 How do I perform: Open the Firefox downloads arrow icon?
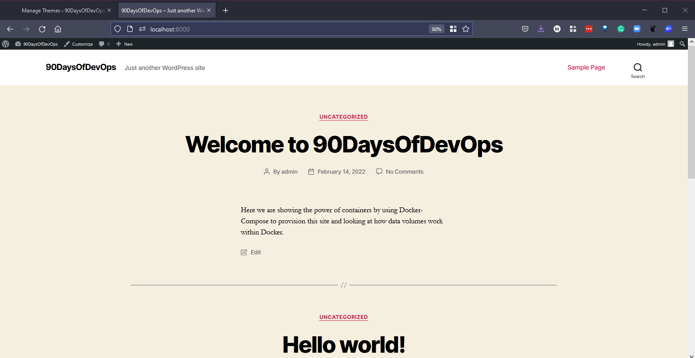(x=541, y=29)
